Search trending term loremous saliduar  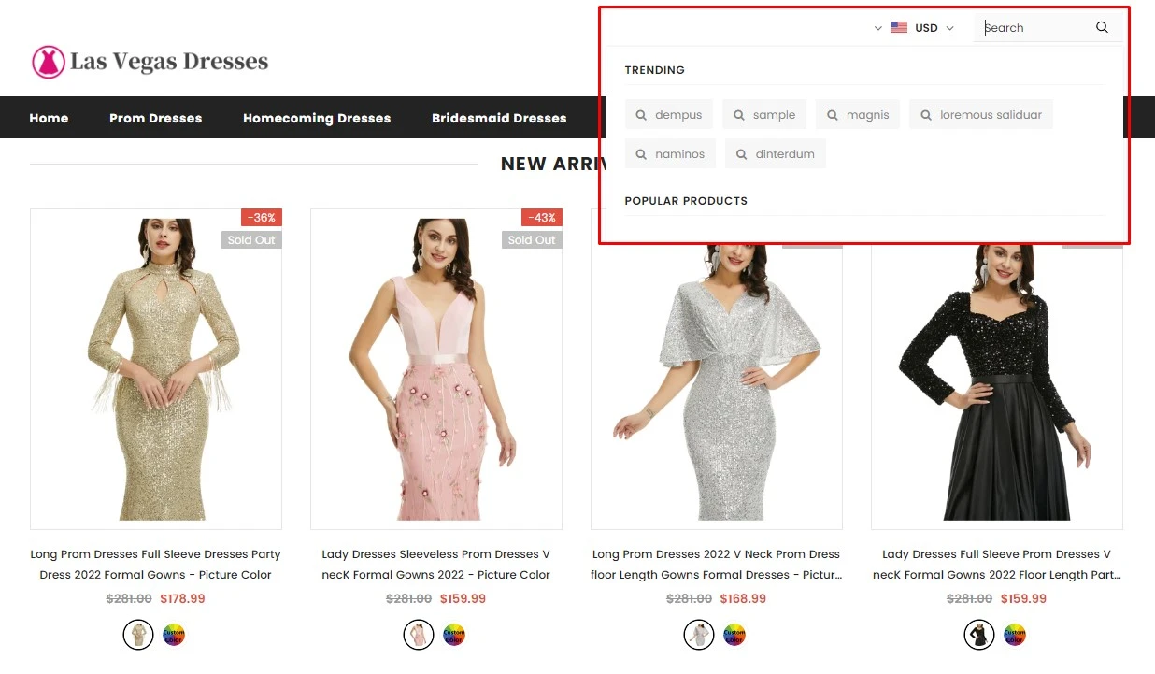click(980, 114)
